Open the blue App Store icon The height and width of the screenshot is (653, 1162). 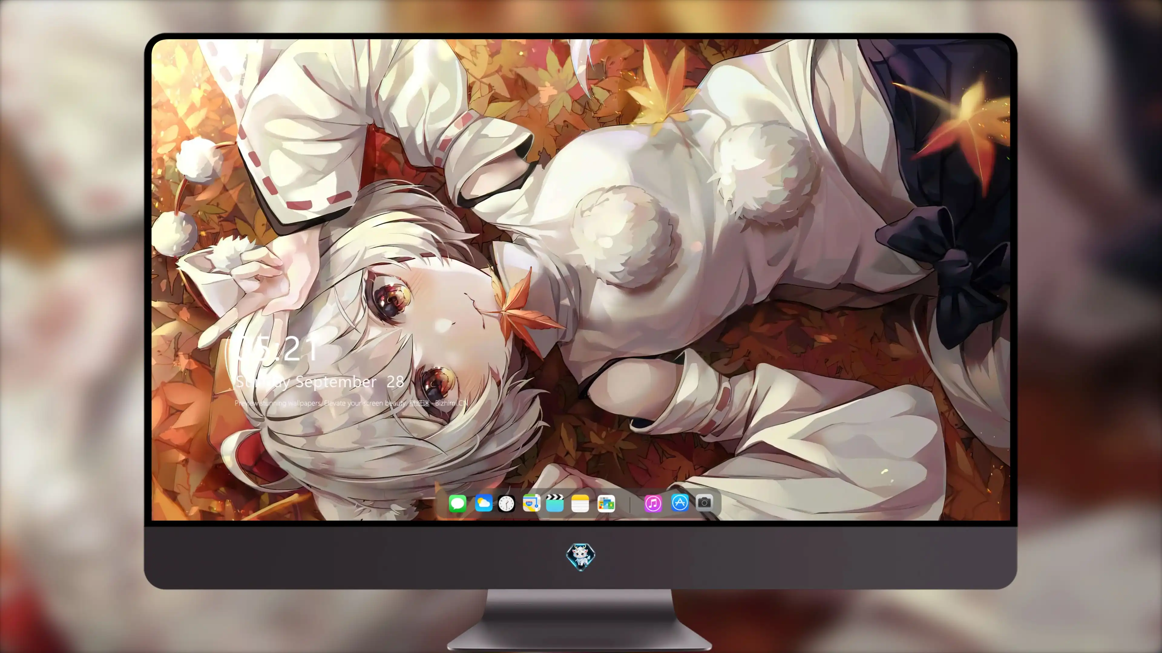(x=680, y=502)
